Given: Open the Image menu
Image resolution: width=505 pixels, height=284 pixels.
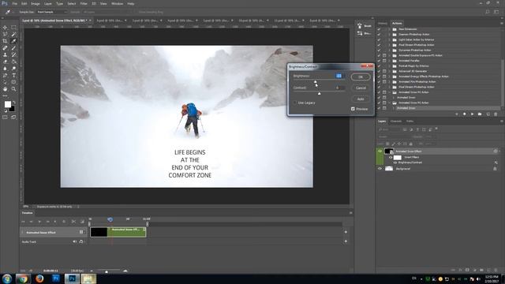Looking at the screenshot, I should [x=36, y=3].
